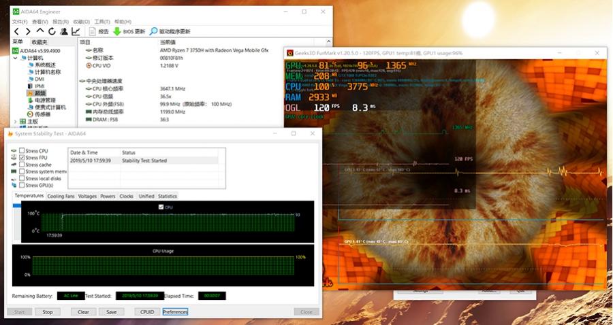
Task: Click the Stability Test Started log row
Action: click(144, 160)
